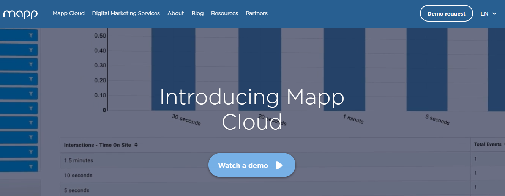
Task: Select the 1.5 minutes table row
Action: click(282, 160)
